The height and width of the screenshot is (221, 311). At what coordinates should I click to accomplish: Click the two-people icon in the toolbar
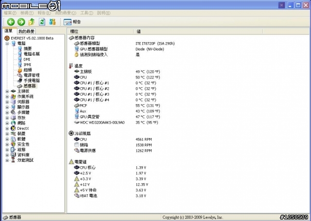52,22
